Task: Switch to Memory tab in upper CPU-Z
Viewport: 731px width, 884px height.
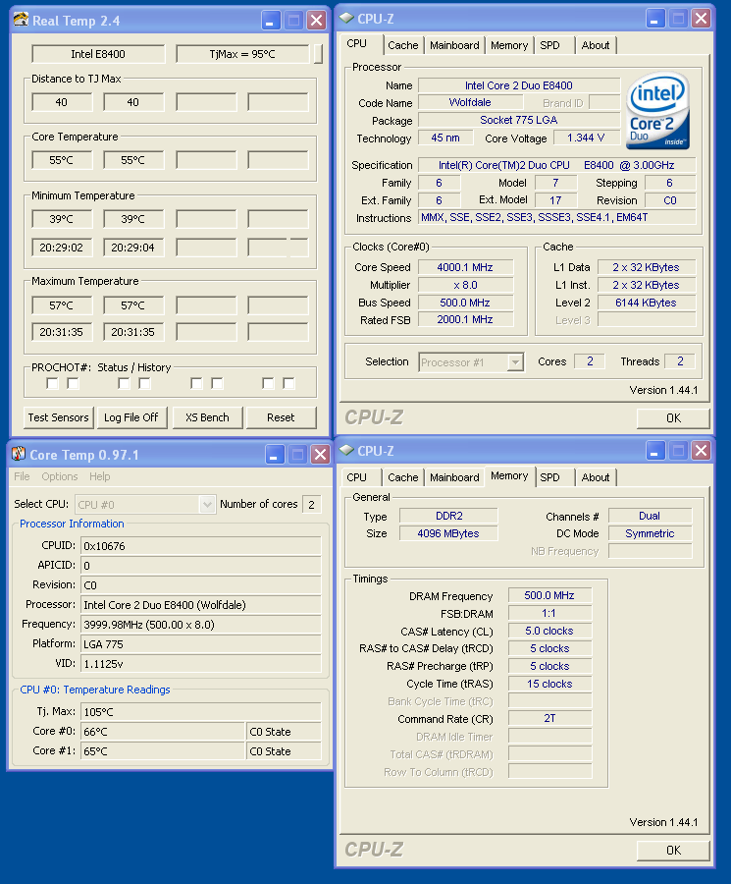Action: coord(509,45)
